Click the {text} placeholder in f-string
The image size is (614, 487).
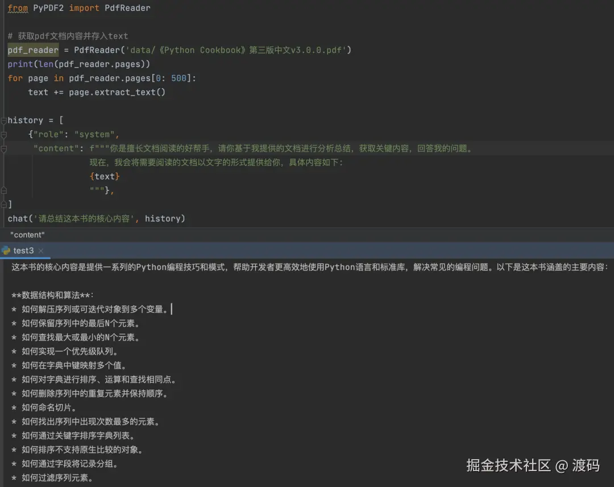[105, 177]
